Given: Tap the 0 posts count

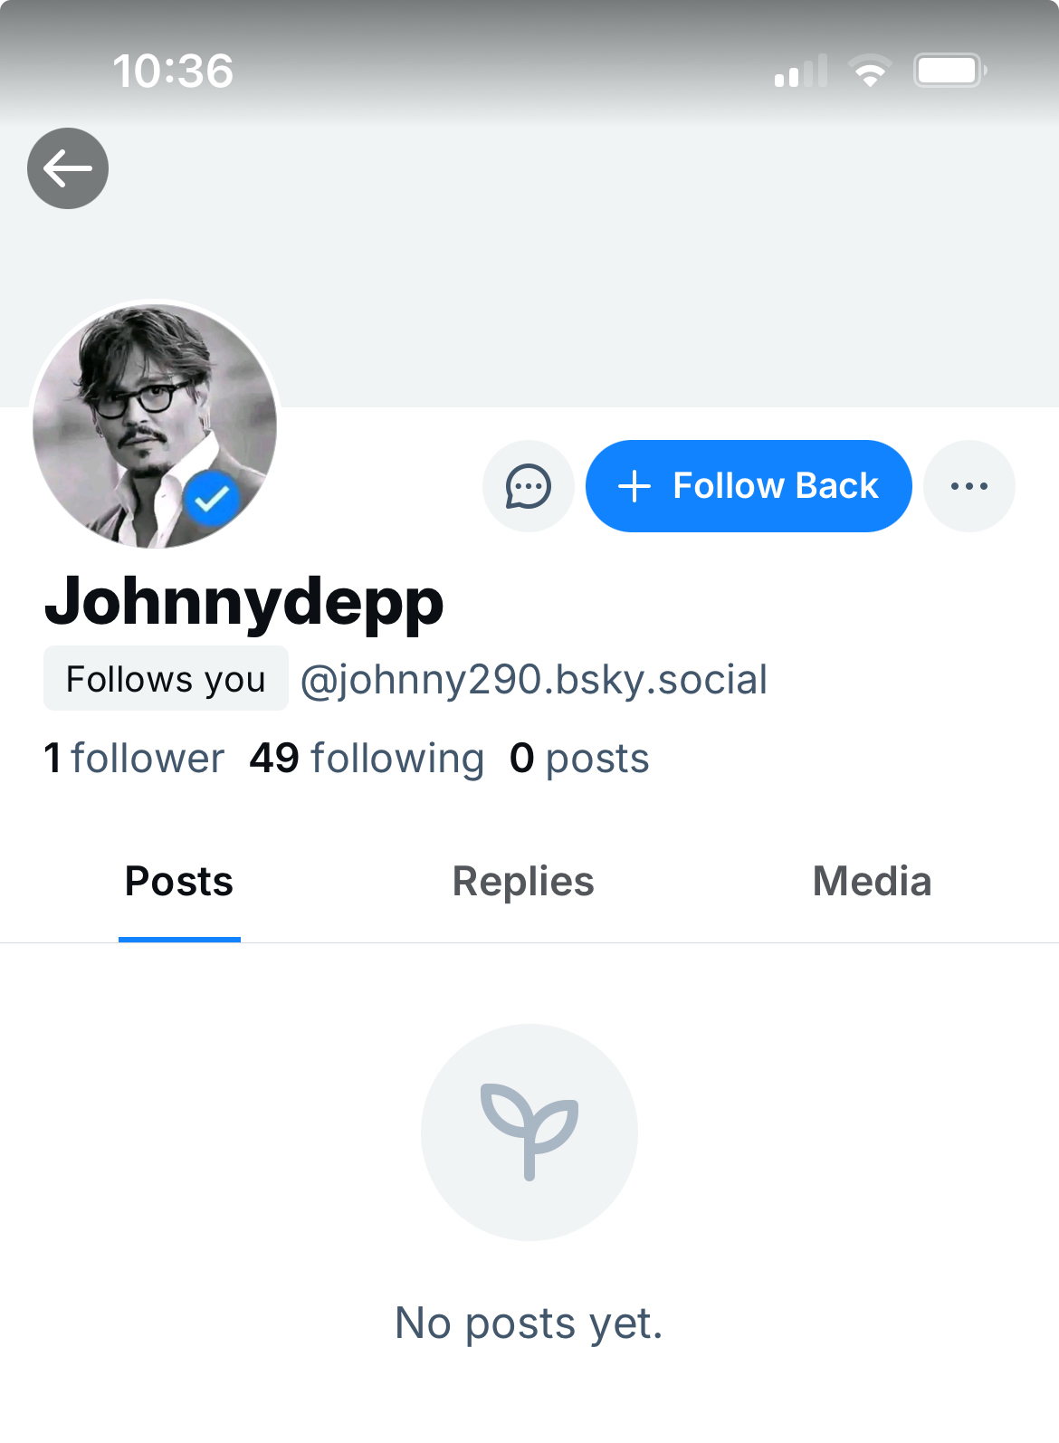Looking at the screenshot, I should [579, 759].
